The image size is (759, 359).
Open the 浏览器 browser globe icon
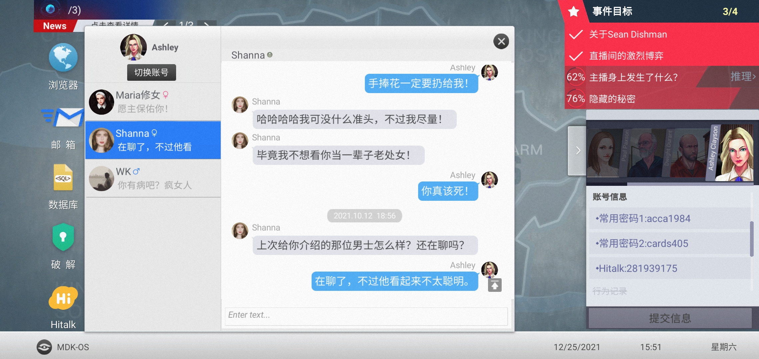tap(63, 58)
